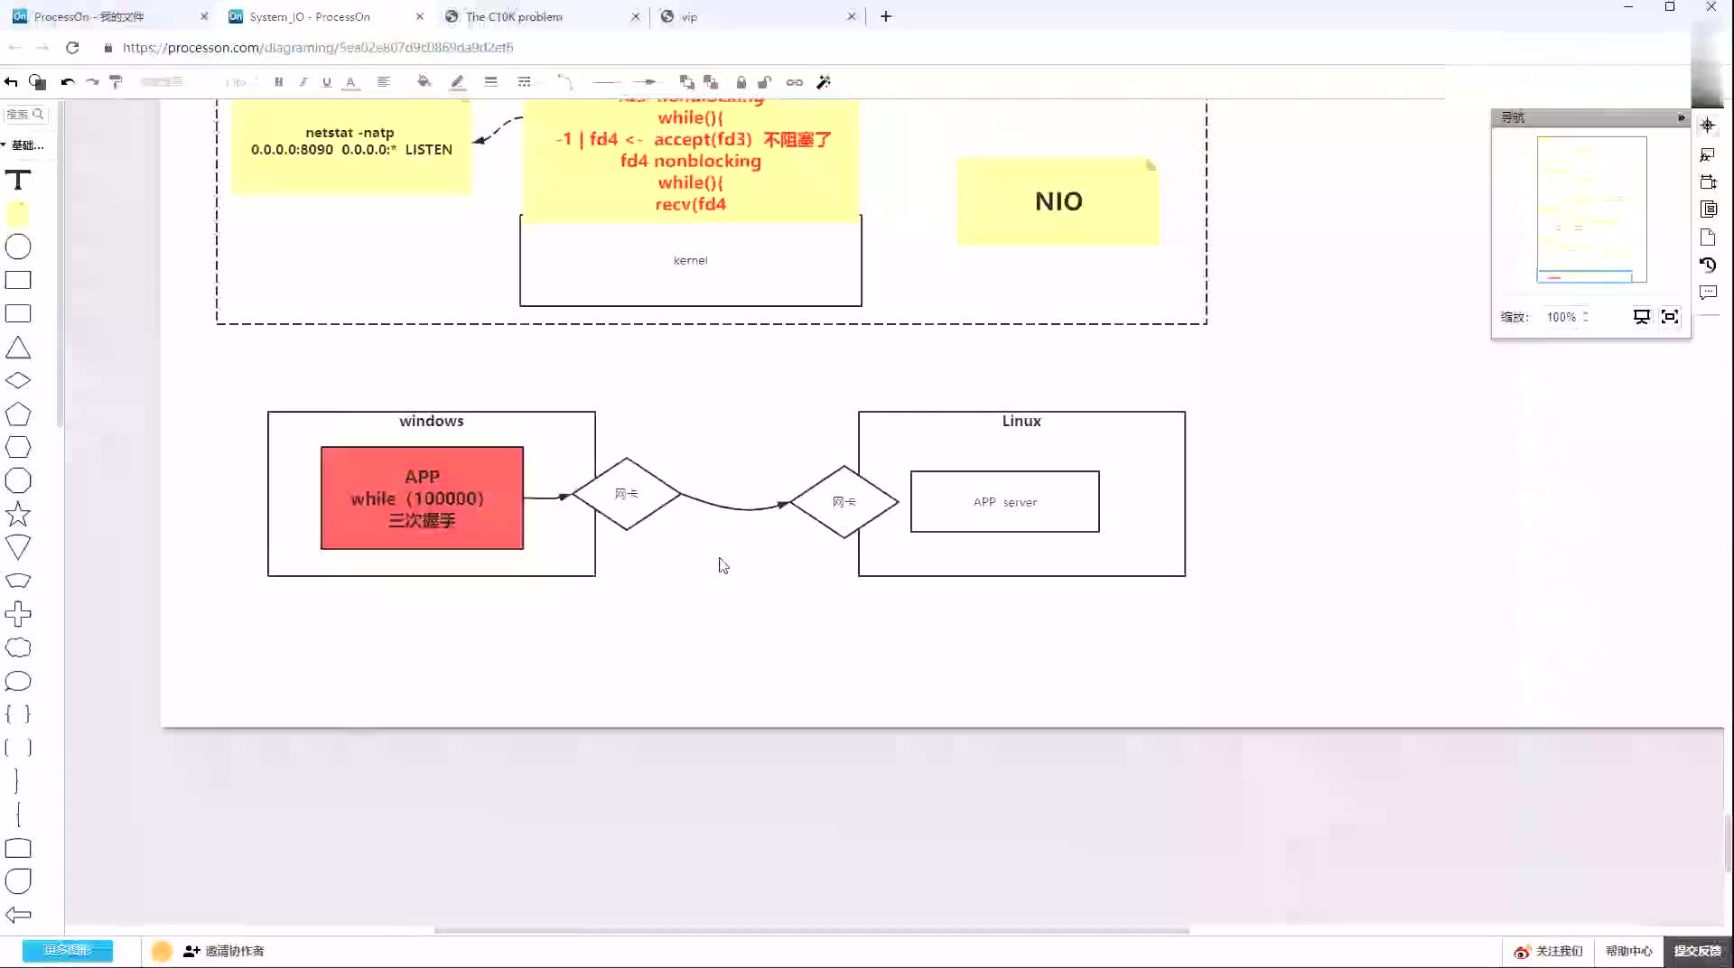Select the curly braces shape

point(18,713)
